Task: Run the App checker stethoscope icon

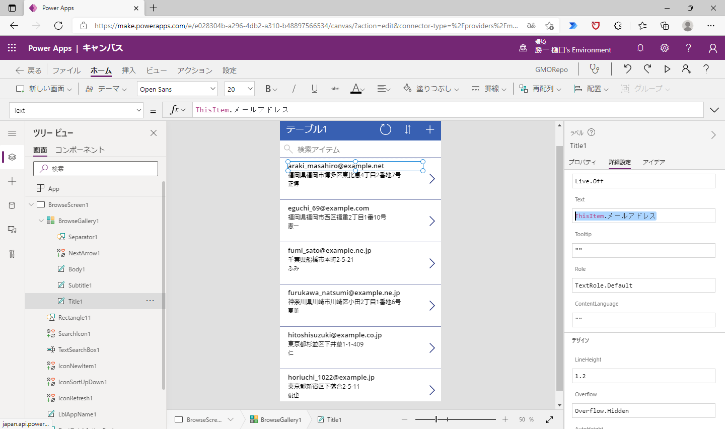Action: click(595, 69)
